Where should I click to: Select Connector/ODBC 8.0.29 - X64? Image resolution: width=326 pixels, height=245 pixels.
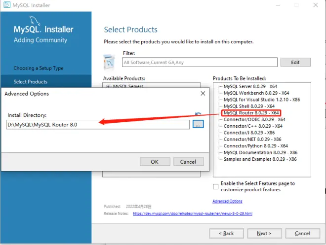coord(254,119)
